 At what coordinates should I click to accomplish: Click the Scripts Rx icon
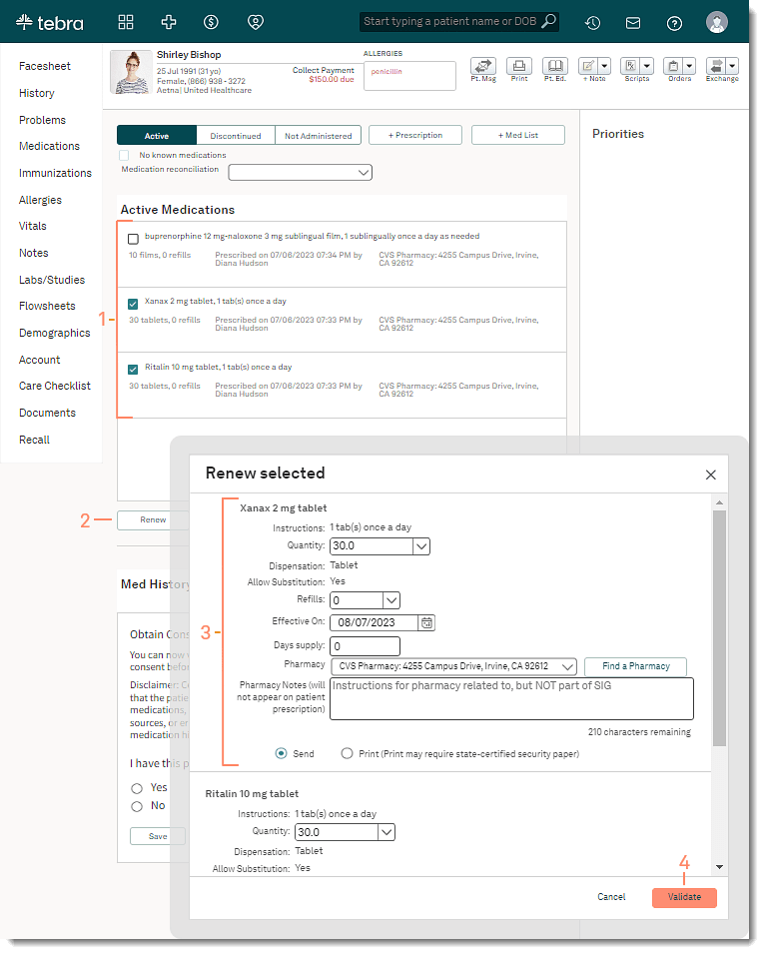point(631,66)
